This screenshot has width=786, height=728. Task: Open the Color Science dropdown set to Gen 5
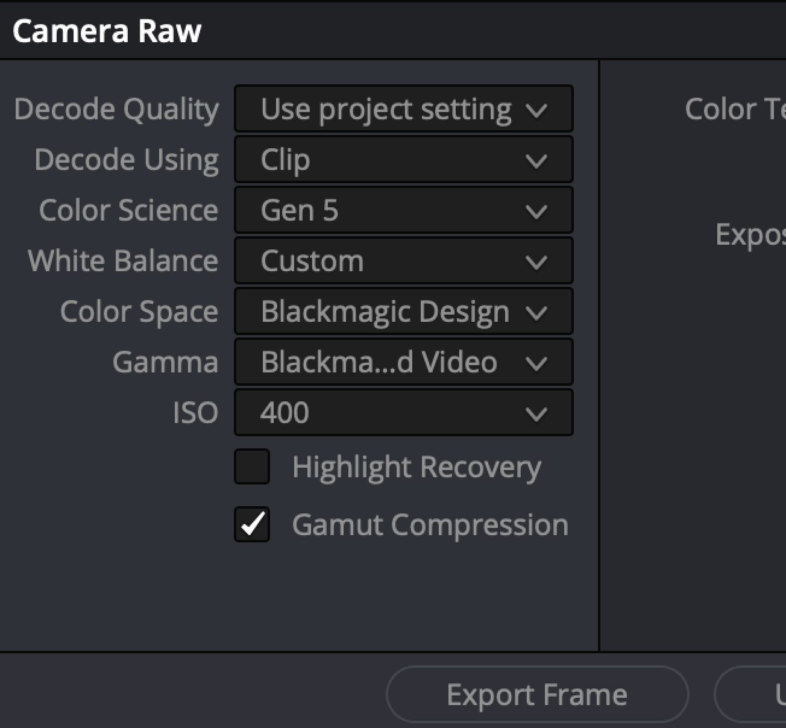[403, 210]
